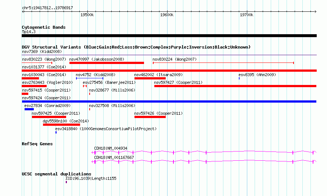Click the esv275456 small red bracket
Viewport: 327px width, 196px height.
pos(85,86)
